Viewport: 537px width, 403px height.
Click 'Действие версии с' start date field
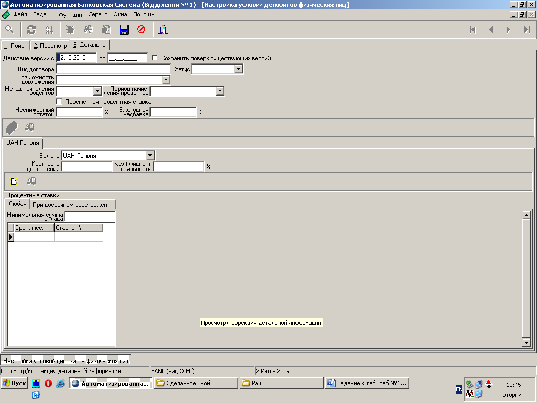click(76, 58)
